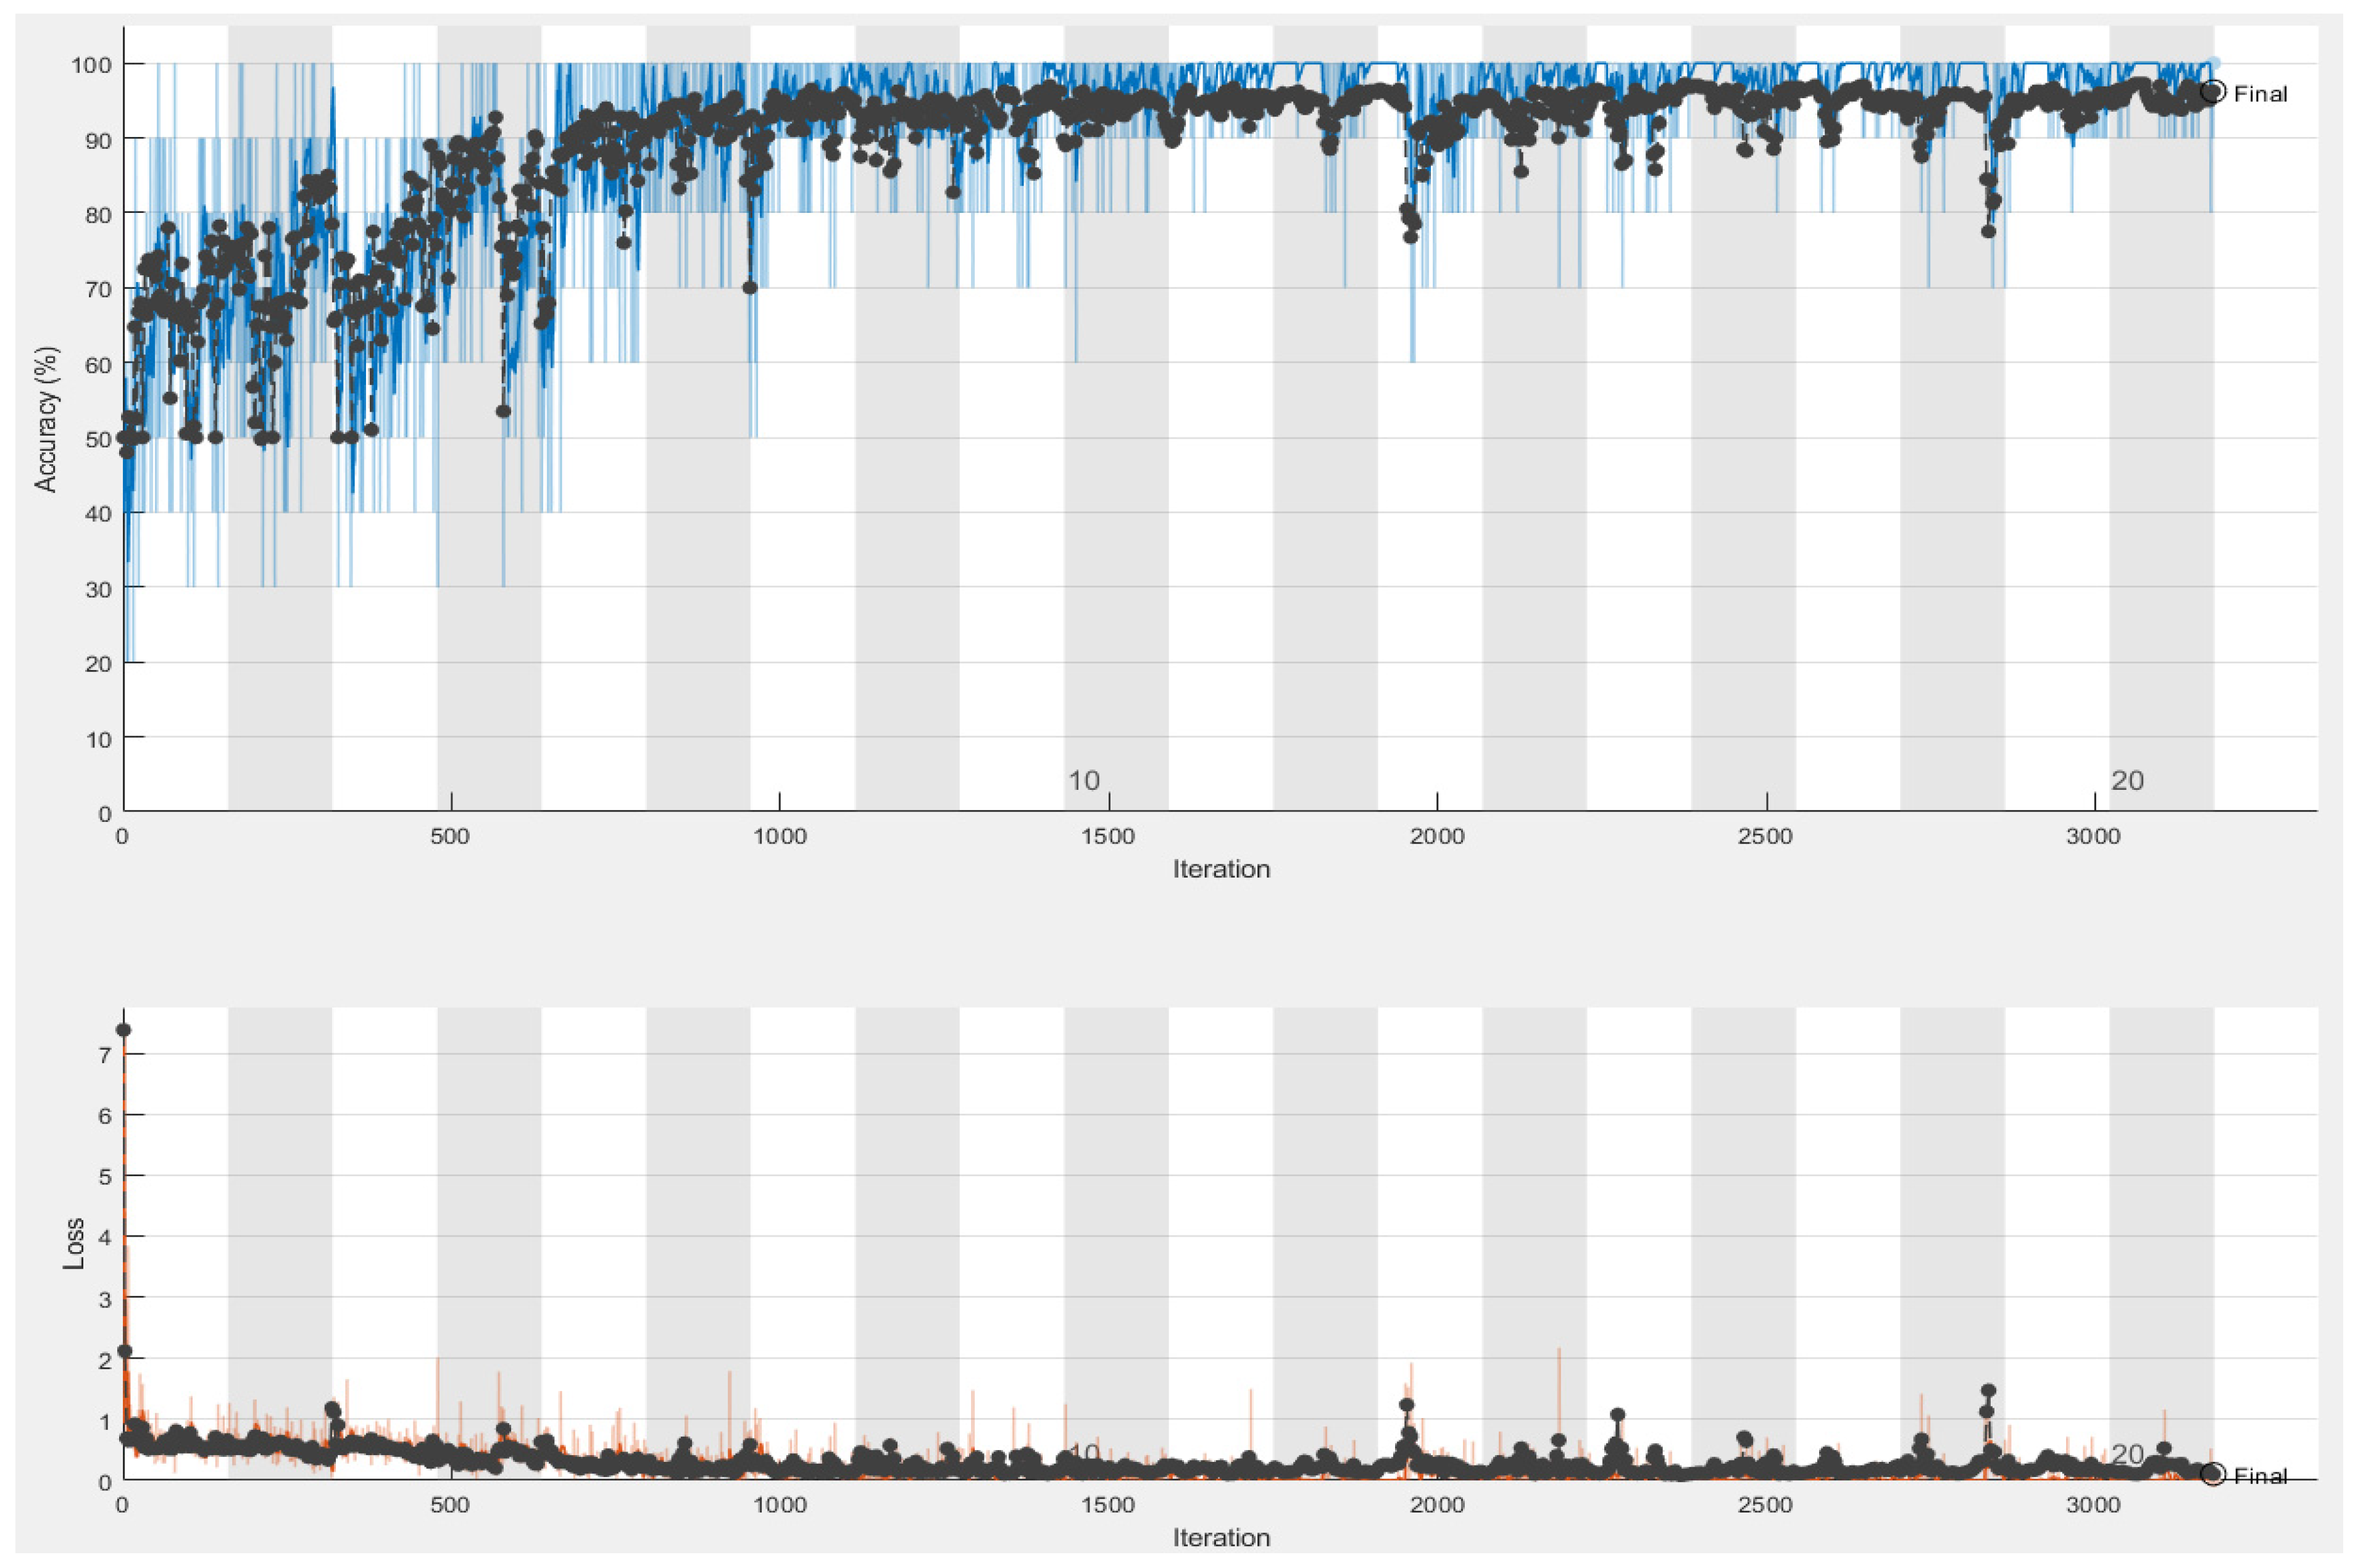Click the Final marker circle on accuracy plot

pos(2212,92)
